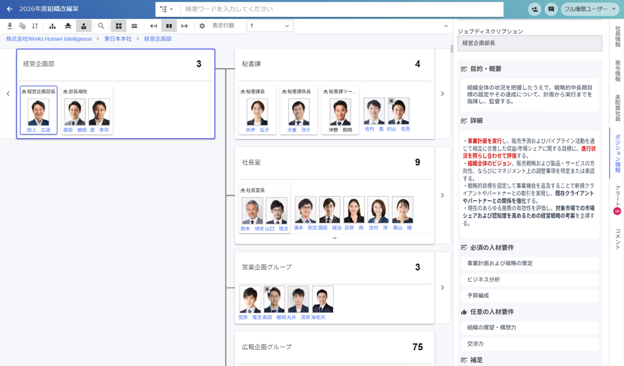Click the 事業計画および戦略の策定 requirement

530,263
